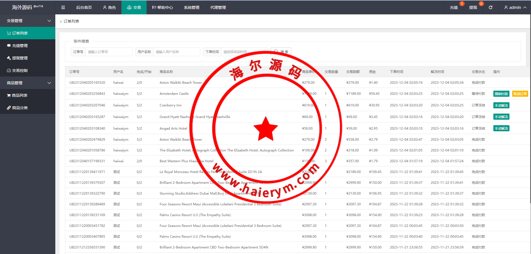This screenshot has height=254, width=531.
Task: Open the 帮助中心 menu
Action: [162, 7]
